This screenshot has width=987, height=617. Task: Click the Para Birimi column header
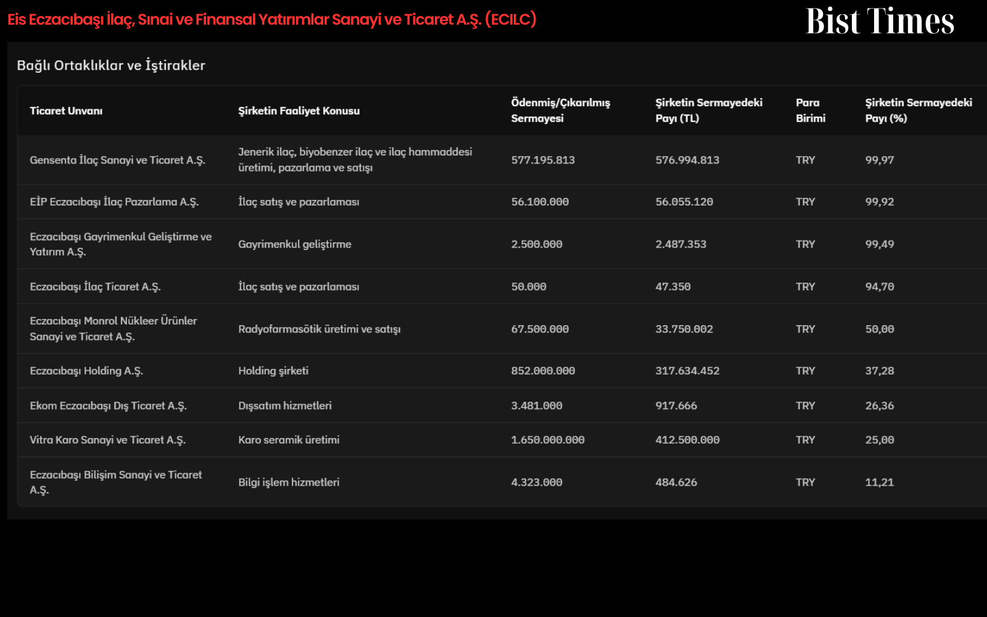[x=810, y=110]
